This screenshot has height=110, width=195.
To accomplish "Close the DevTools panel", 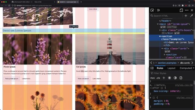I will point(192,10).
